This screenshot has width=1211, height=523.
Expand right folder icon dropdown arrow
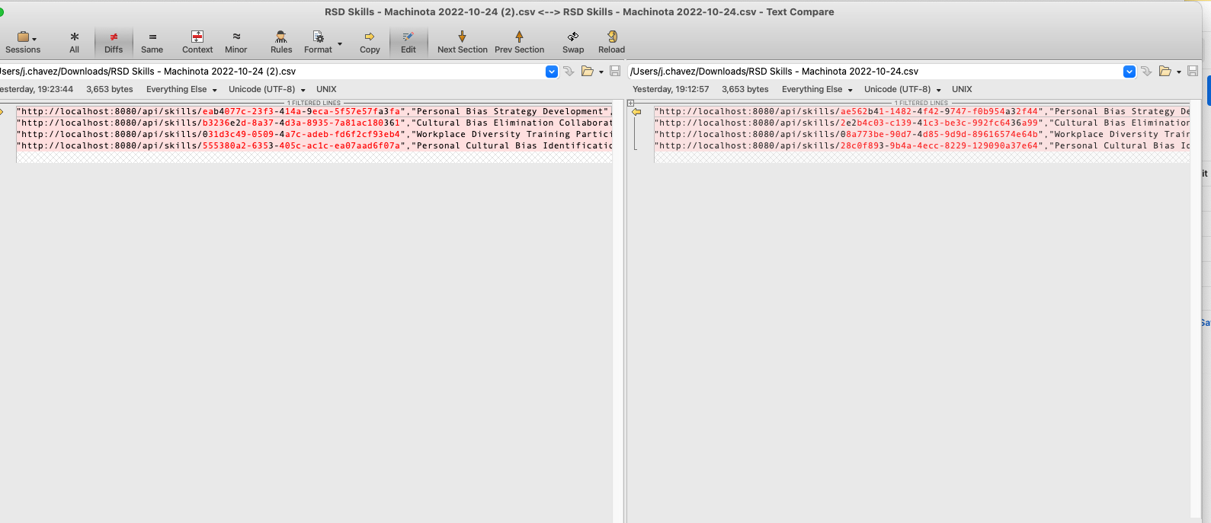1179,72
